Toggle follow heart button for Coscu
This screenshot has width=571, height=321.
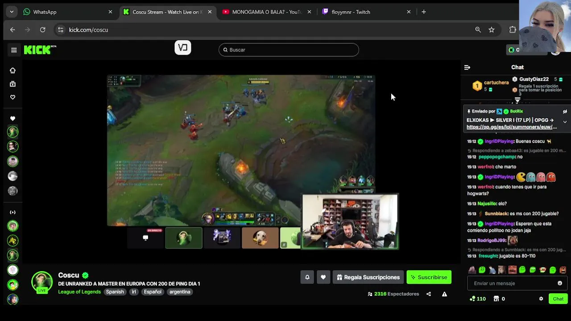click(323, 277)
